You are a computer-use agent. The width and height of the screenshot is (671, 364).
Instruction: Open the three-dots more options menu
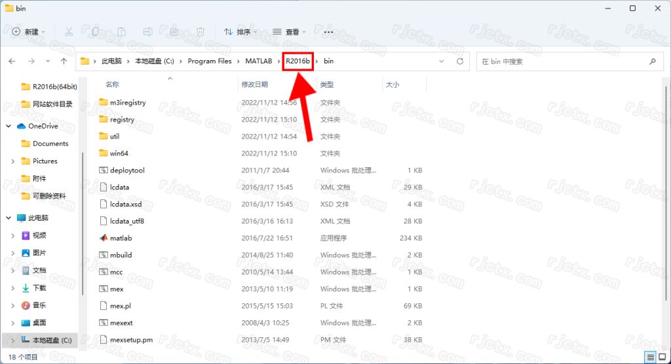328,31
